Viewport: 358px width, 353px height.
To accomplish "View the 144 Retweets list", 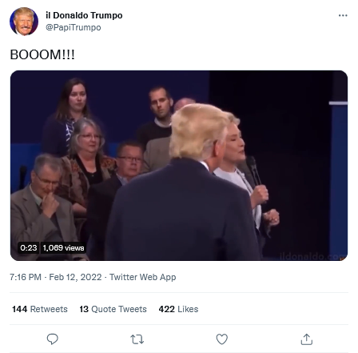I will 40,309.
